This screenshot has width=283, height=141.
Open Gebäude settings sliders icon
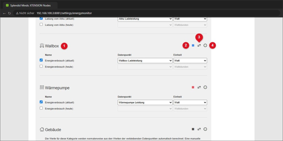point(199,129)
